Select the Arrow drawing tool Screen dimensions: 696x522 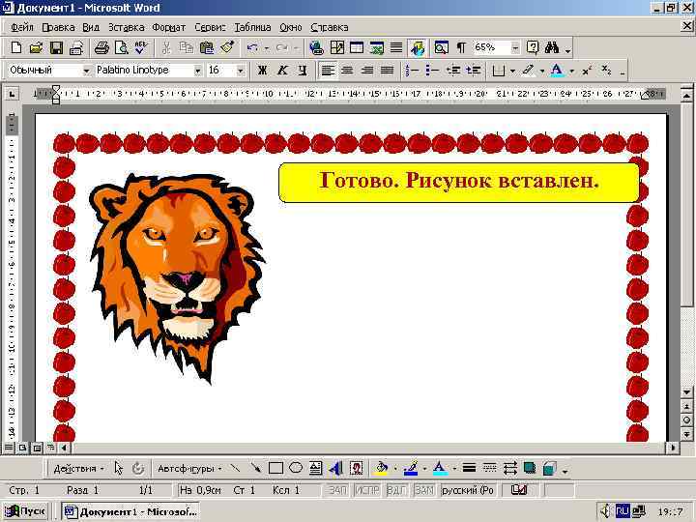tap(255, 468)
